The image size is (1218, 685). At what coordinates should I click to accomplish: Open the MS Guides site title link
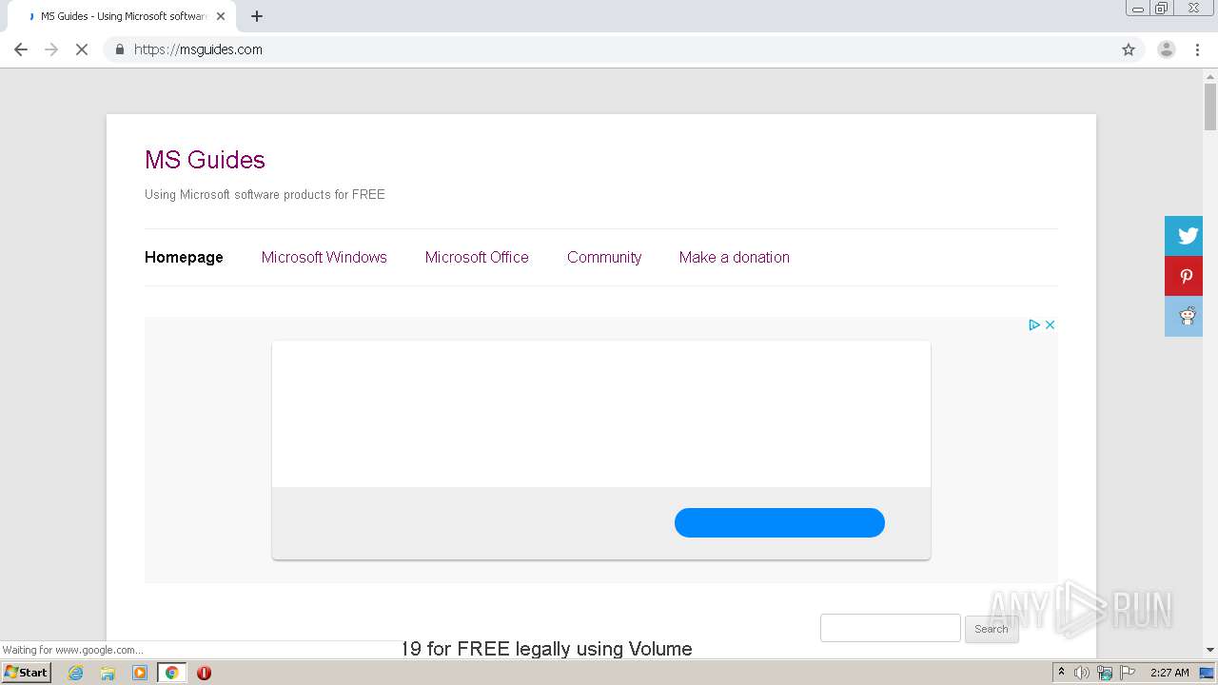pyautogui.click(x=205, y=160)
